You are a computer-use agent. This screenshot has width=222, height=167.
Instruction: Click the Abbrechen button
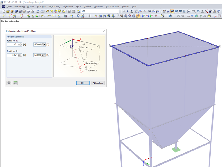click(98, 83)
